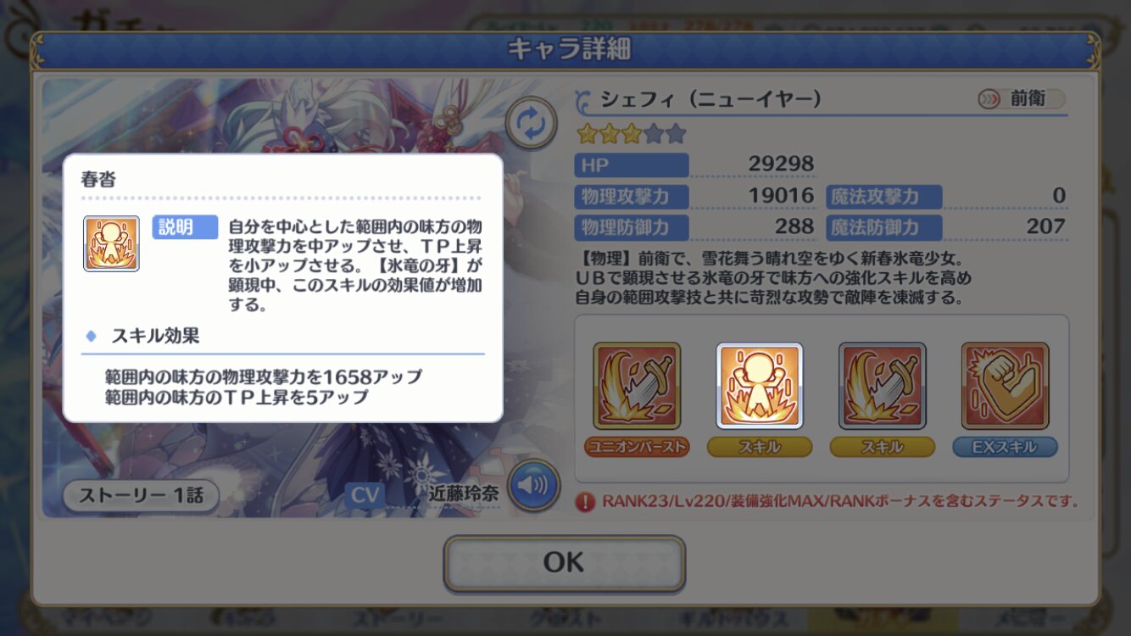
Task: Open the second sword skill icon
Action: (883, 386)
